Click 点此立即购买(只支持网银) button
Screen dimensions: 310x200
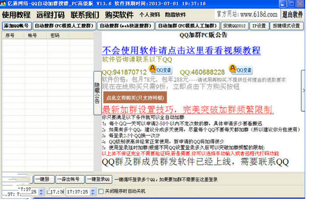point(135,98)
